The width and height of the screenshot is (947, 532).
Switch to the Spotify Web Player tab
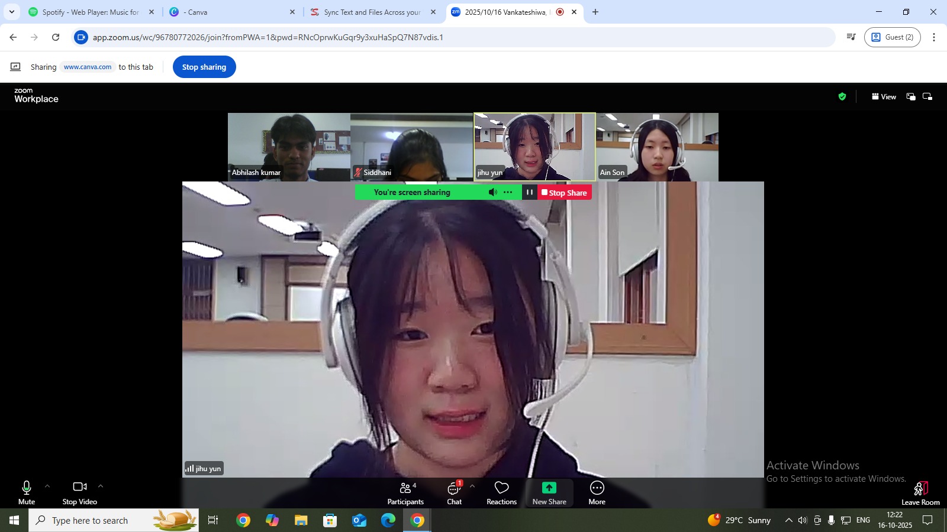coord(89,12)
